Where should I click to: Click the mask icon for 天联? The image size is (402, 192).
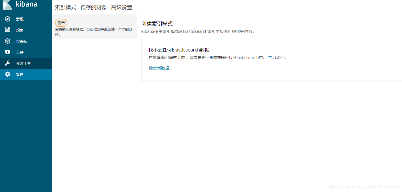pos(8,52)
